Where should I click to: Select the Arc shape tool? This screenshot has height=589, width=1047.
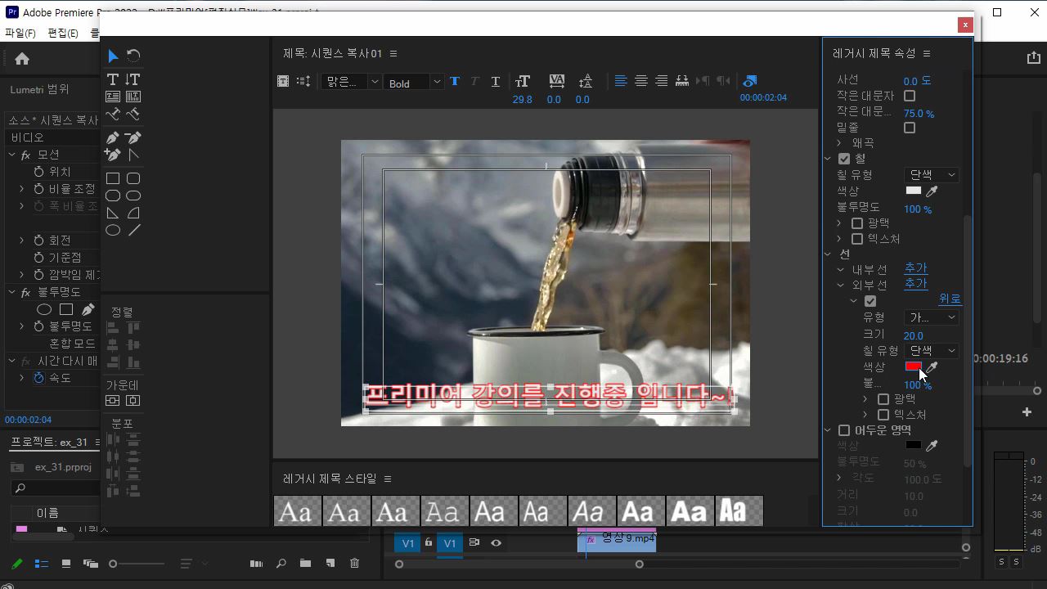click(133, 213)
